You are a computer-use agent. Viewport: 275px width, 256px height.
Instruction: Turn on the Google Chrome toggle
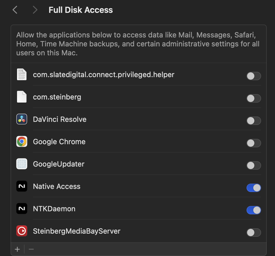pyautogui.click(x=254, y=143)
